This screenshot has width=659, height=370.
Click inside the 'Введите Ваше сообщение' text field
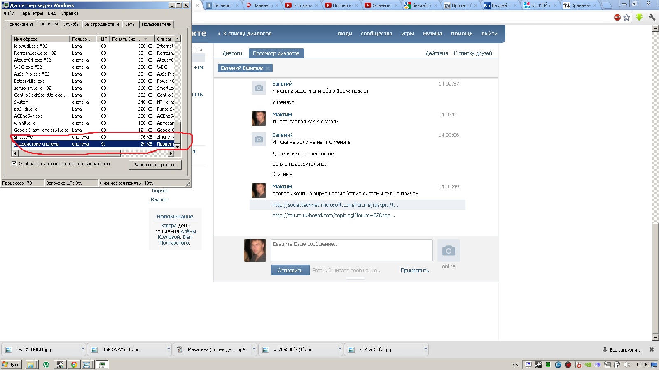[352, 250]
